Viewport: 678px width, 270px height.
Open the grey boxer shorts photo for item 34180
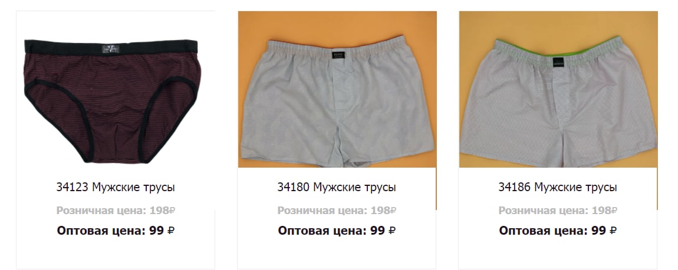coord(337,89)
